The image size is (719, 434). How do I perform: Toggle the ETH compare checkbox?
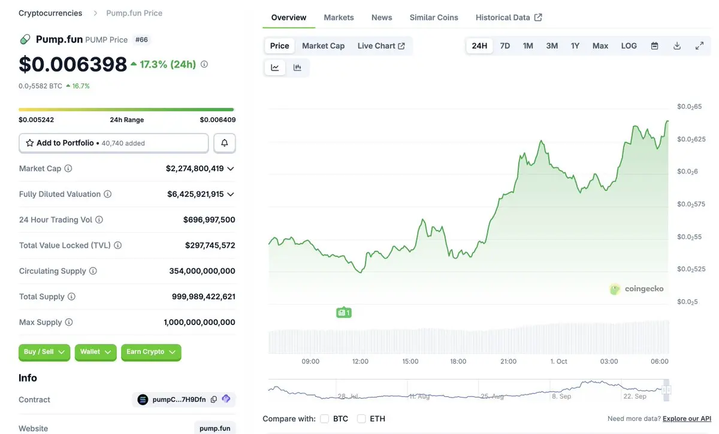click(361, 418)
